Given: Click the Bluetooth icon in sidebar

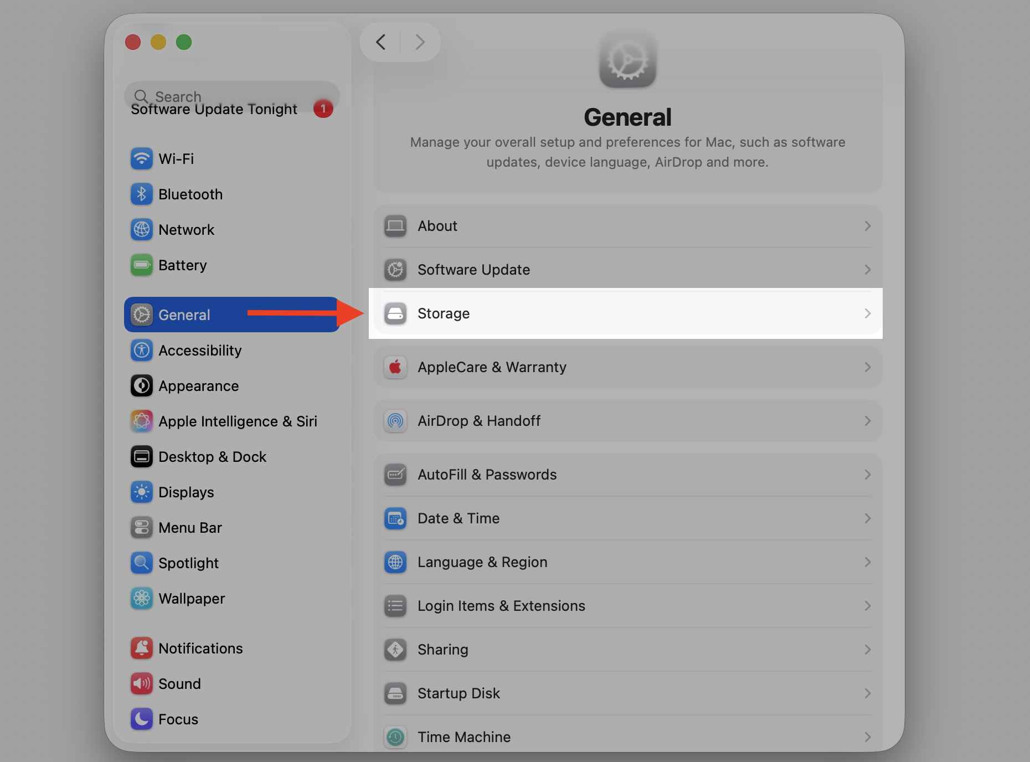Looking at the screenshot, I should pos(142,194).
